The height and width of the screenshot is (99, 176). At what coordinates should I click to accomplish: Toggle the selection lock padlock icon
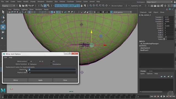(x=82, y=6)
